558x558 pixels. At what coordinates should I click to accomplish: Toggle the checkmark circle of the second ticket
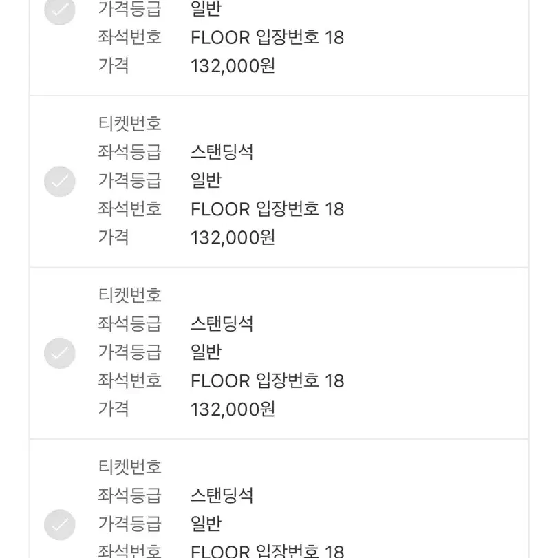[59, 182]
